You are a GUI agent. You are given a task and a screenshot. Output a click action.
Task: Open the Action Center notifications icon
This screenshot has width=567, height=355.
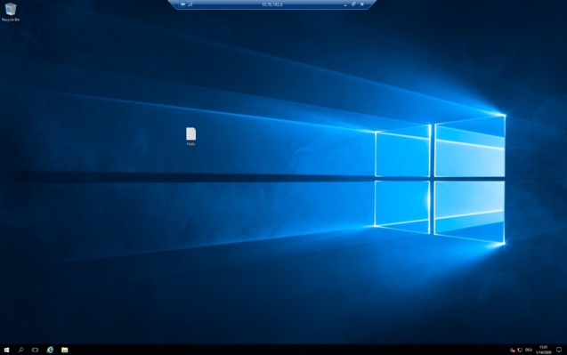coord(559,350)
